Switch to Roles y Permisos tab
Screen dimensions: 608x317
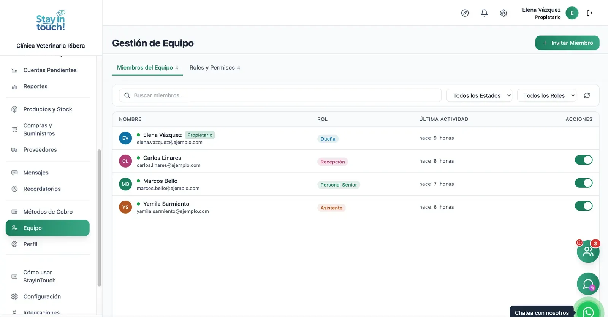pos(215,68)
